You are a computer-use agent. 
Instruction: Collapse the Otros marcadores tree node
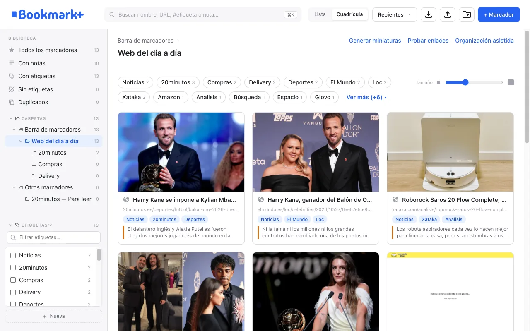pos(14,187)
